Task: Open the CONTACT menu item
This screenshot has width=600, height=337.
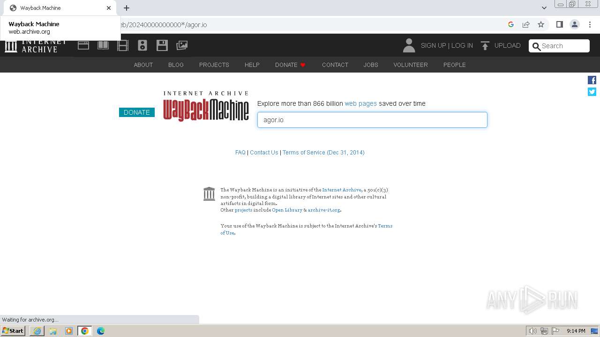Action: (x=335, y=65)
